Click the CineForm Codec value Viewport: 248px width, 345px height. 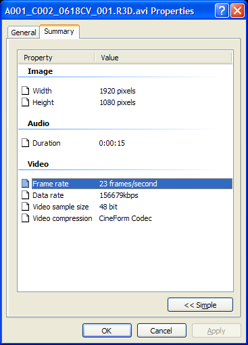tap(126, 218)
